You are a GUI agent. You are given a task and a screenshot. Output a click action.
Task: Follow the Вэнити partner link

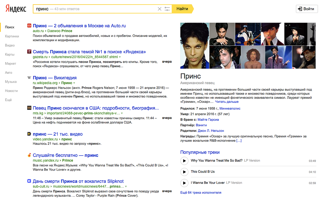(201, 125)
